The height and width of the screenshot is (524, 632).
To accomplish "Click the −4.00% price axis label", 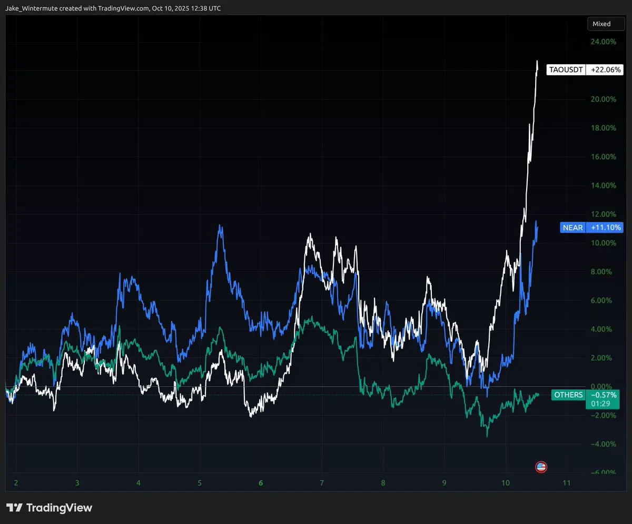I will tap(603, 444).
